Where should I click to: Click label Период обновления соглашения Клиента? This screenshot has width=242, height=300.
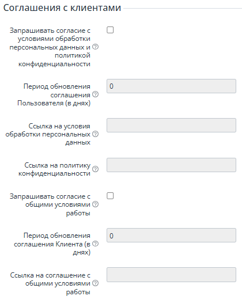[x=52, y=244]
